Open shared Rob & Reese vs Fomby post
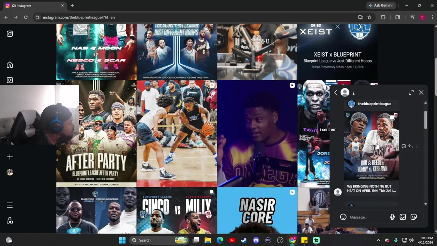The width and height of the screenshot is (437, 246). [x=371, y=146]
